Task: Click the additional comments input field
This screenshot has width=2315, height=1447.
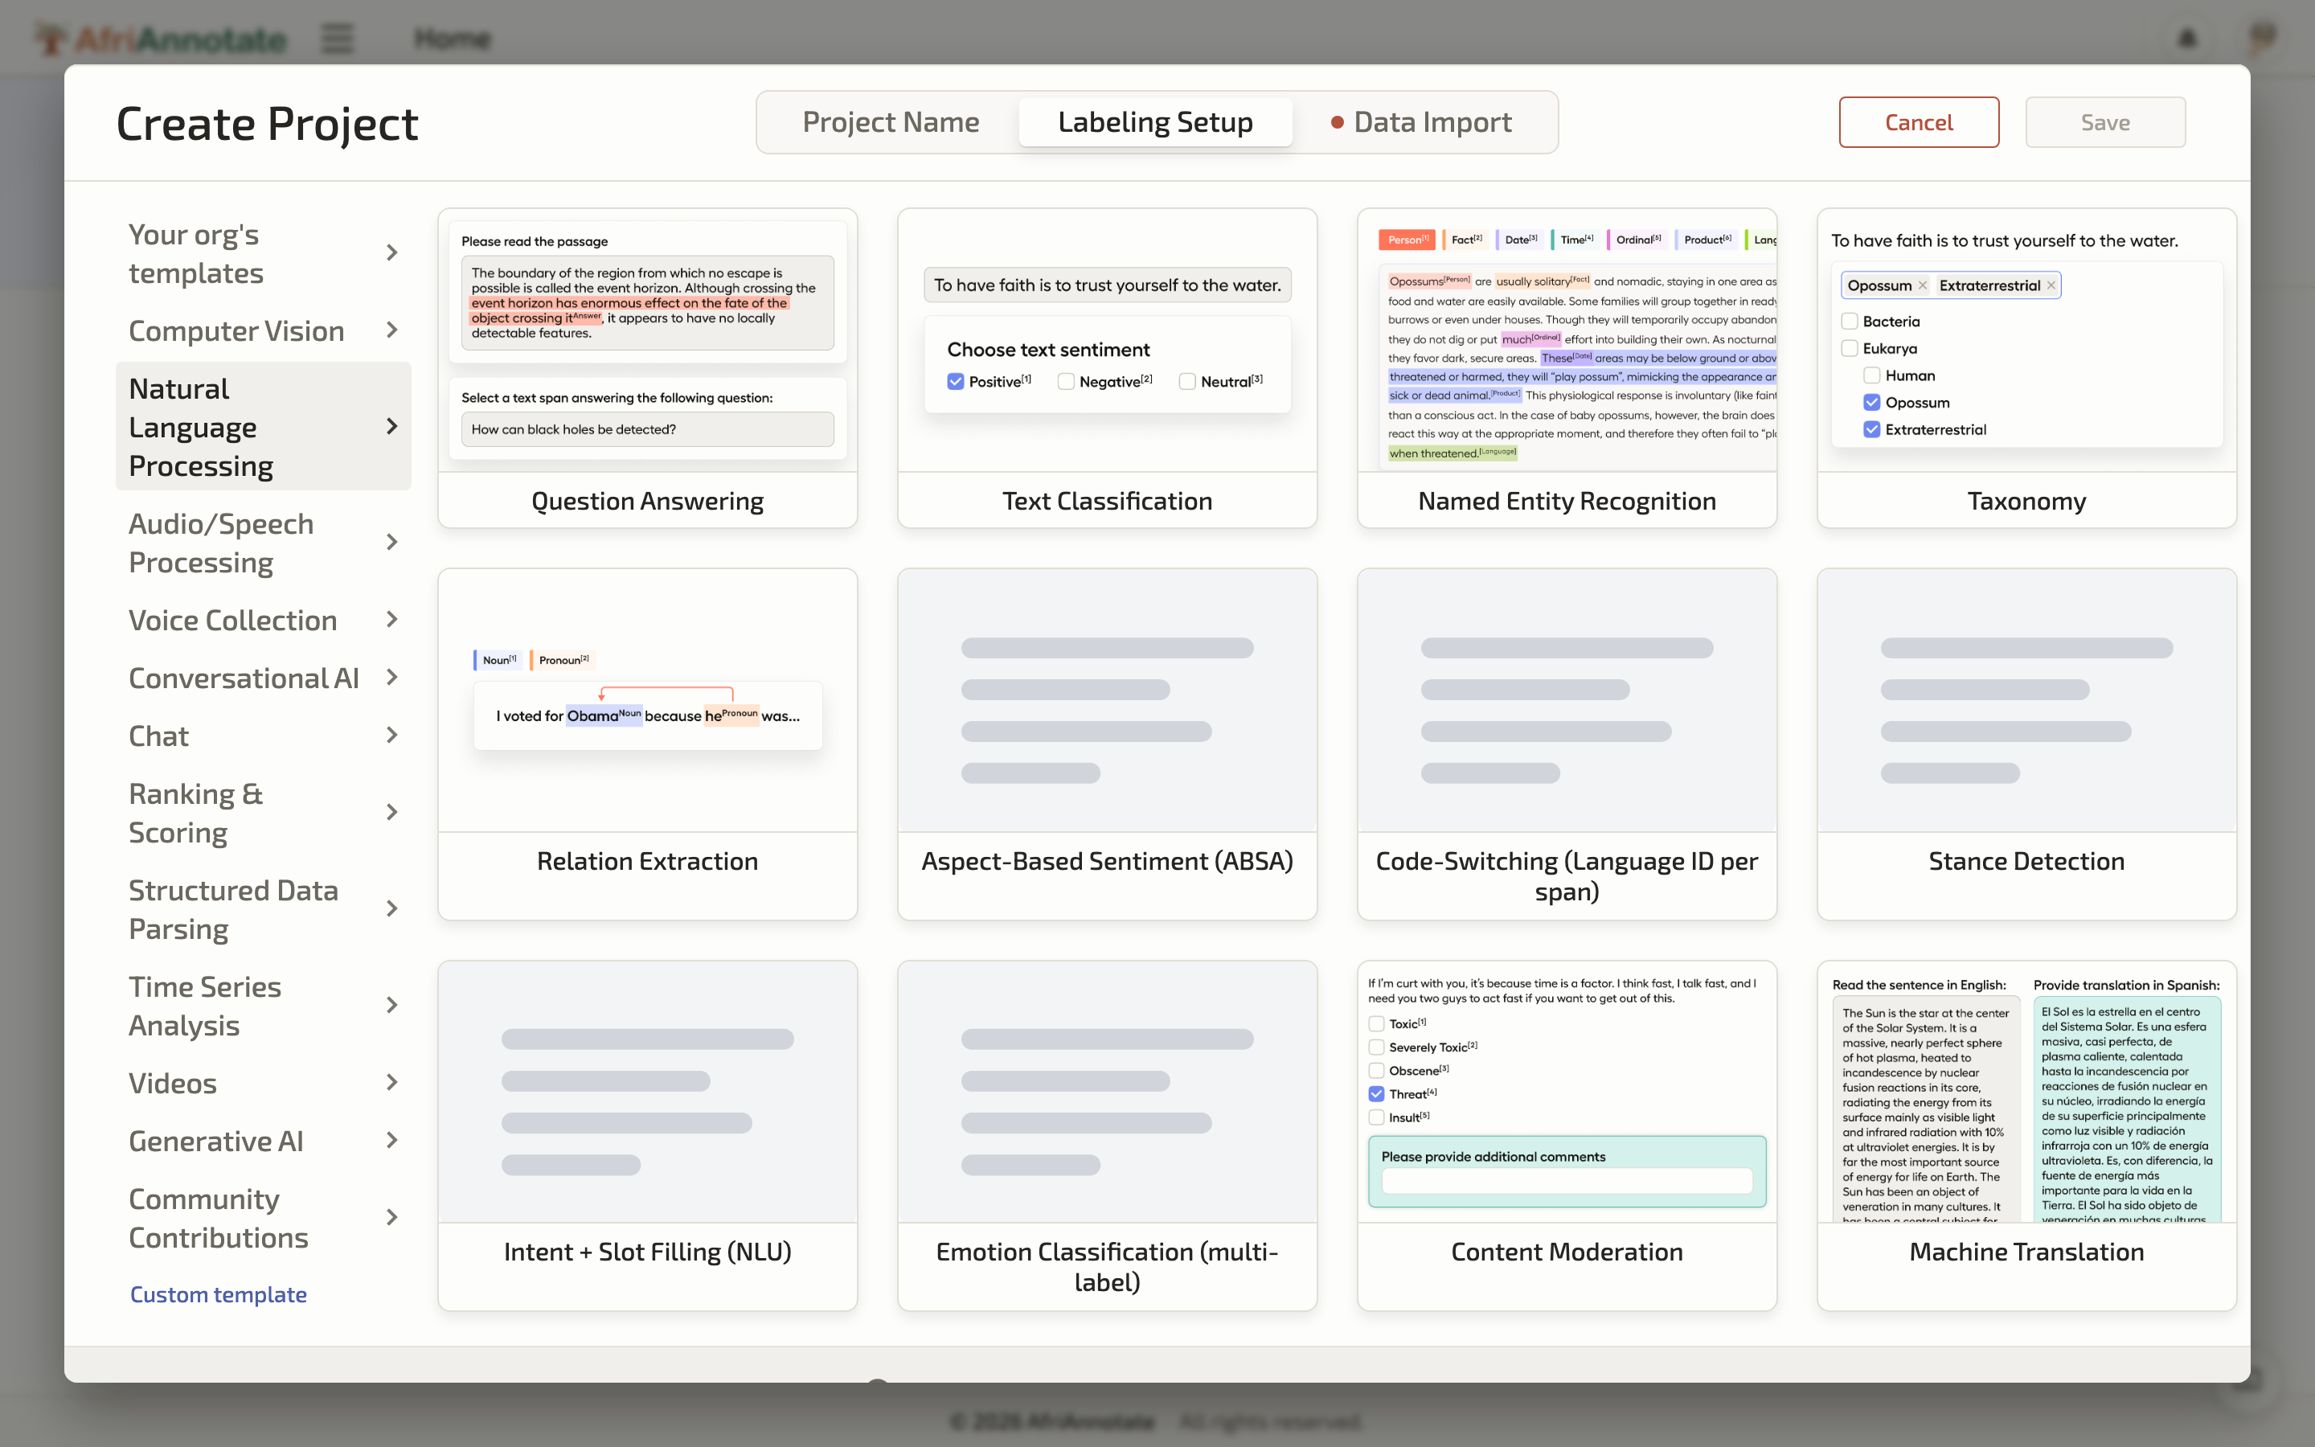Action: (1567, 1182)
